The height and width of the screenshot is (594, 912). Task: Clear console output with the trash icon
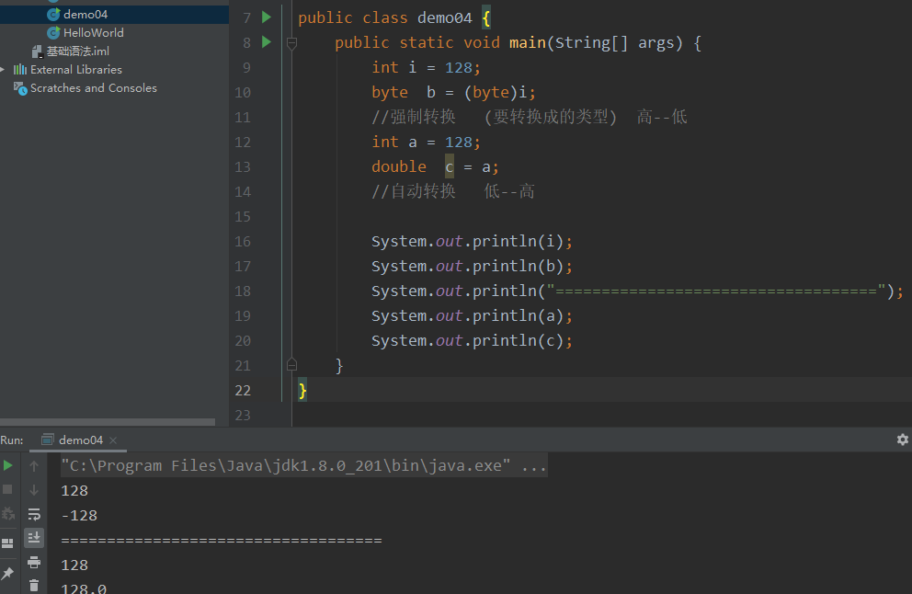point(34,585)
